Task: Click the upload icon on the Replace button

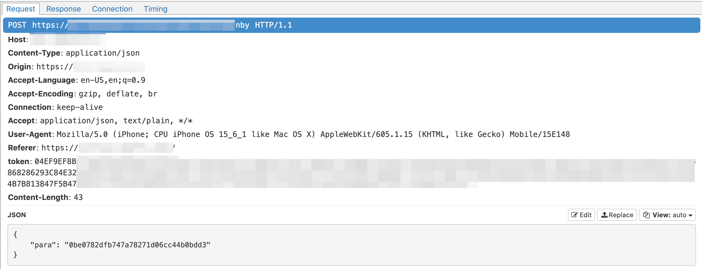Action: pyautogui.click(x=605, y=215)
